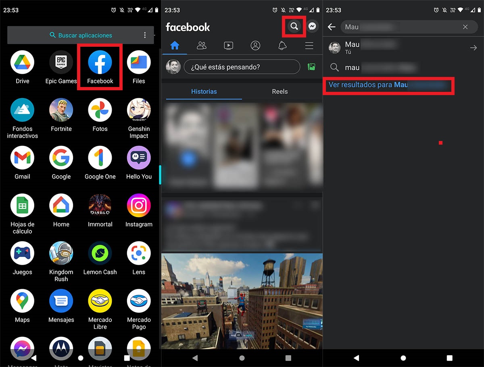Open the Facebook hamburger menu
The image size is (484, 367).
pos(309,46)
